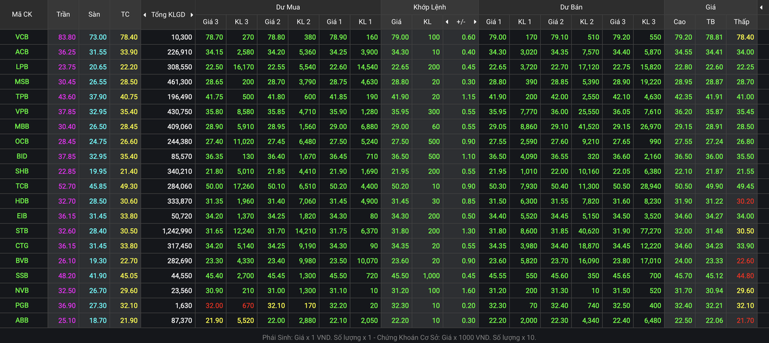This screenshot has height=343, width=769.
Task: Click the ABB ticker in last row
Action: tap(22, 320)
